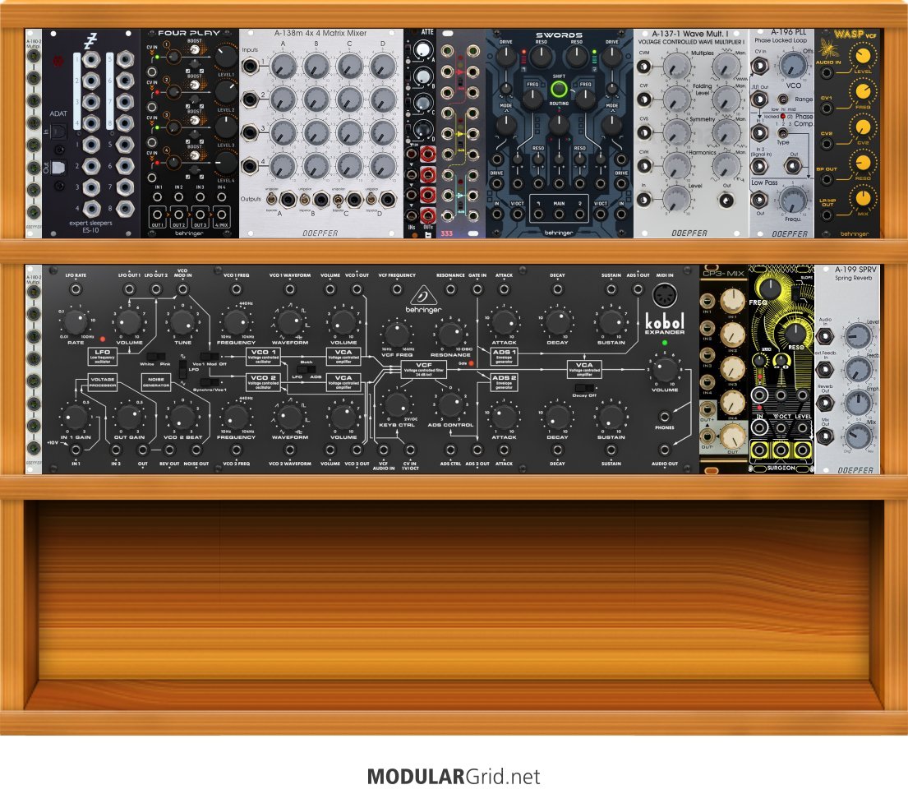Click the VCF FREQ knob on Kobol
The width and height of the screenshot is (908, 794).
[x=397, y=335]
